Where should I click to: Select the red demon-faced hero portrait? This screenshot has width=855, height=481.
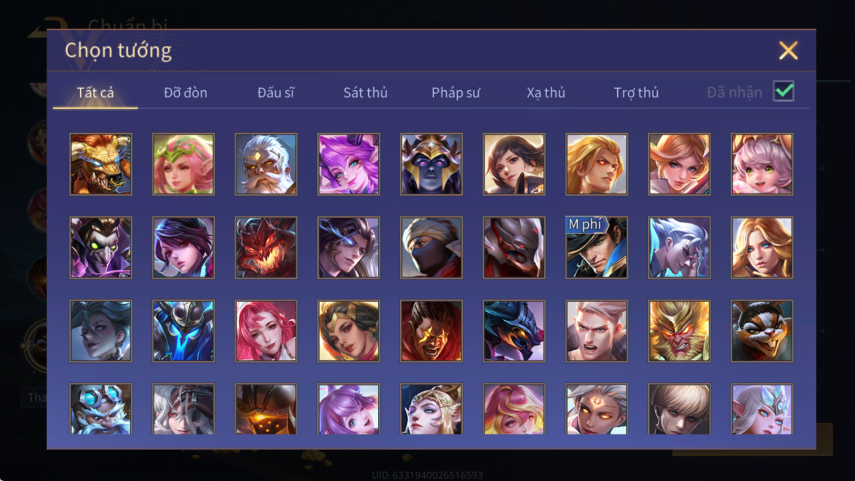pos(266,247)
